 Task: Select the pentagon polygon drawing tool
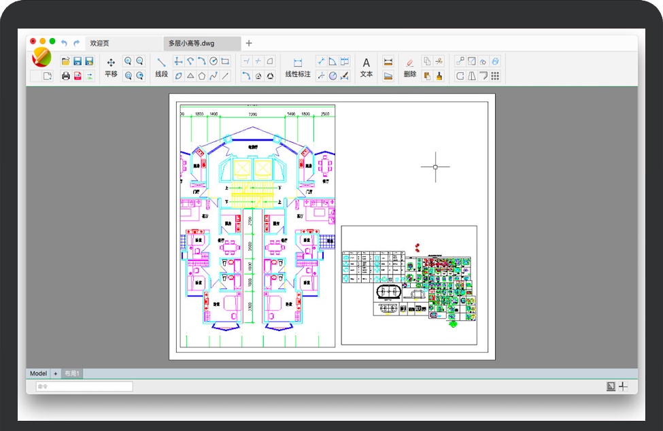pyautogui.click(x=202, y=75)
